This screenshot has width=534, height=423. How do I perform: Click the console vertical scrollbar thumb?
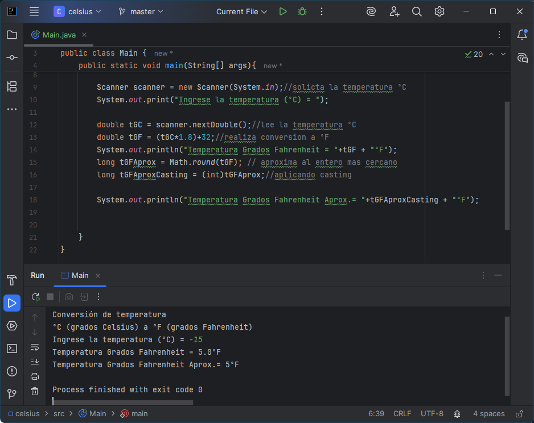tap(507, 356)
